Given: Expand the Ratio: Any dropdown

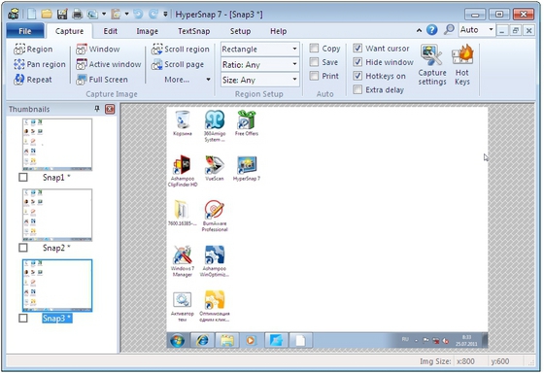Looking at the screenshot, I should (260, 64).
